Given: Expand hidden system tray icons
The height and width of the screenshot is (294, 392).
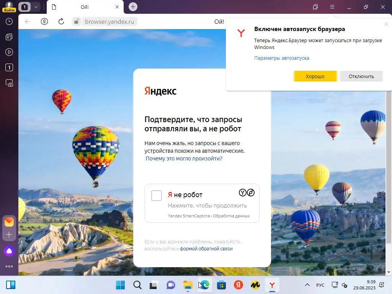Looking at the screenshot, I should click(307, 285).
